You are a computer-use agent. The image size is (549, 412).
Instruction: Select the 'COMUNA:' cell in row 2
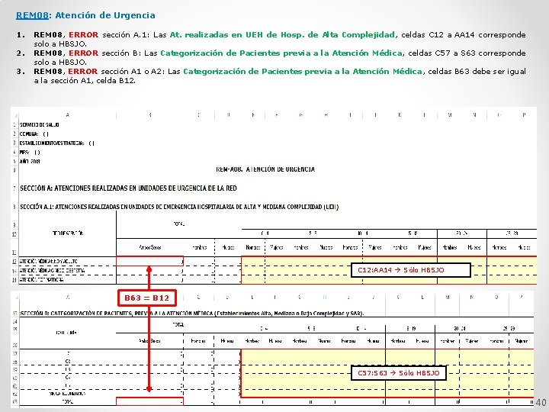click(x=34, y=134)
